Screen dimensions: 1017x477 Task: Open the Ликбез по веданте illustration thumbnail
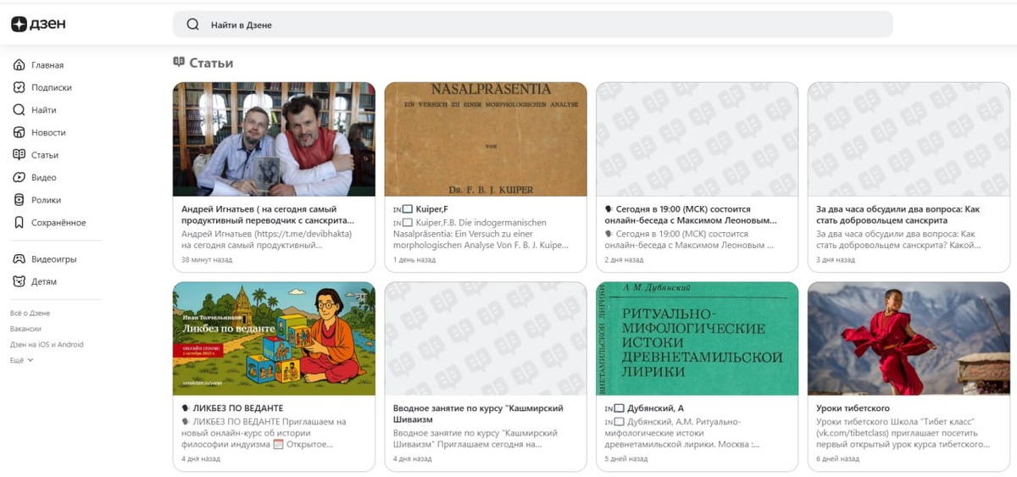pos(274,339)
